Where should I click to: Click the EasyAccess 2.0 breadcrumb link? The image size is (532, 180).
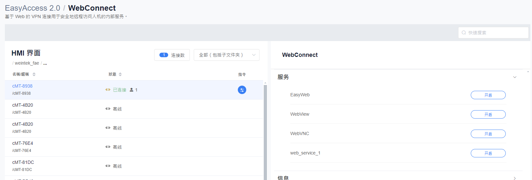(x=32, y=8)
